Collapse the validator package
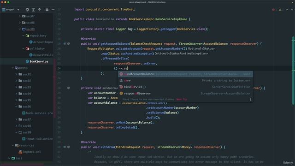This screenshot has width=295, height=166. 24,48
